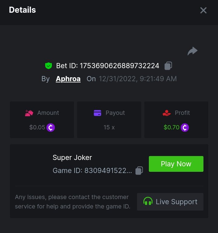
Task: Open Live Support chat
Action: [170, 202]
